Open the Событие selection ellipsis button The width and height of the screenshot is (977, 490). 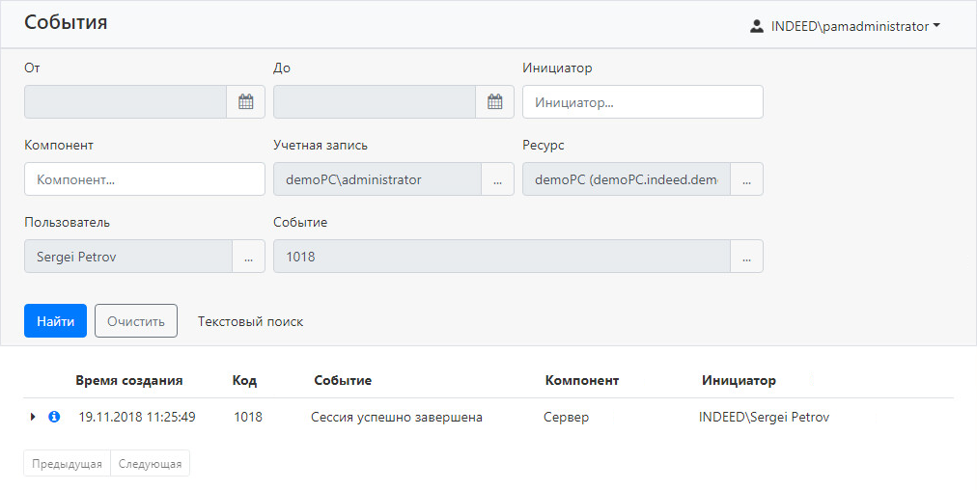pos(746,257)
